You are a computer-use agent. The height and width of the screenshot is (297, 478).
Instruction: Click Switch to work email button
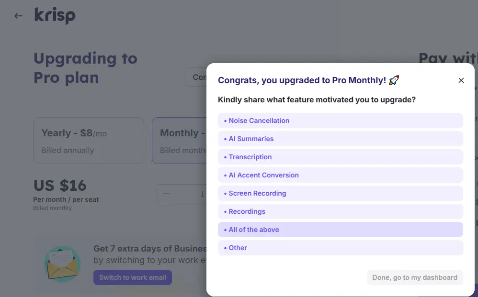point(133,277)
